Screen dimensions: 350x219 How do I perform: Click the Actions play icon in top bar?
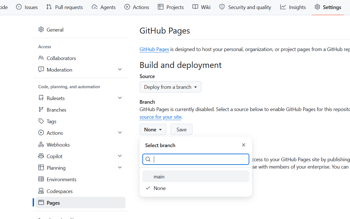coord(127,7)
